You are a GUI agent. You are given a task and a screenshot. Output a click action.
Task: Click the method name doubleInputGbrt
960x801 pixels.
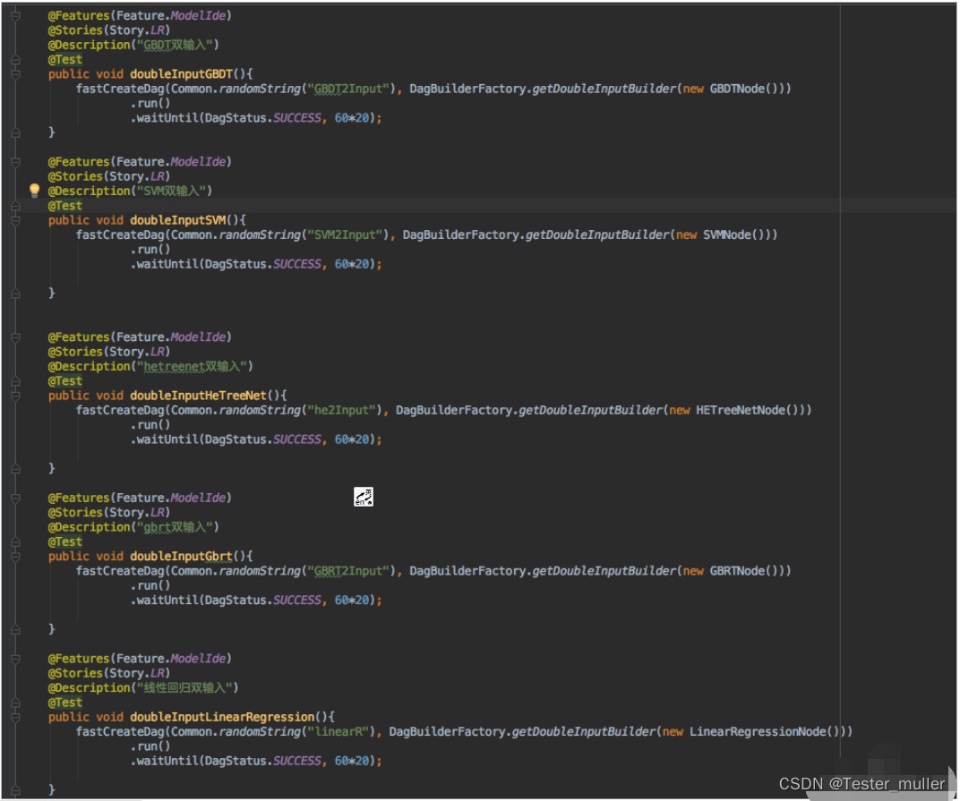coord(181,557)
